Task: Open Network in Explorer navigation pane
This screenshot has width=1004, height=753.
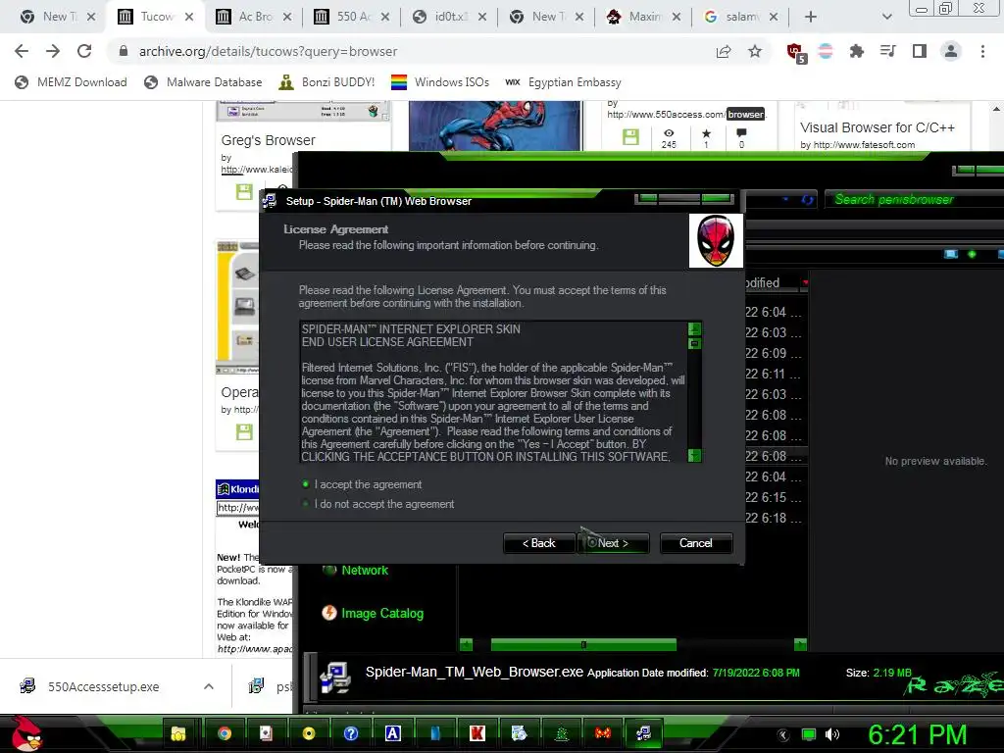Action: (355, 570)
